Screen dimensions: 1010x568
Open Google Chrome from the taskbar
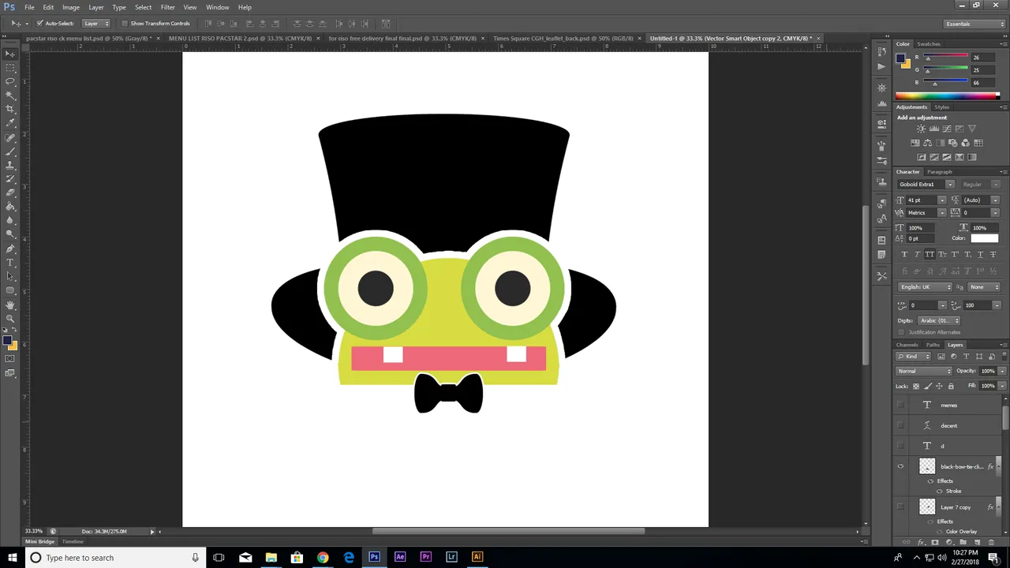click(x=323, y=558)
